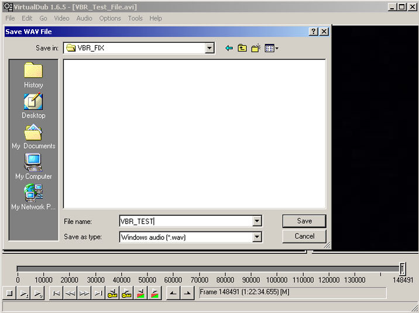Open the View menu icon
The width and height of the screenshot is (419, 313).
(x=271, y=48)
